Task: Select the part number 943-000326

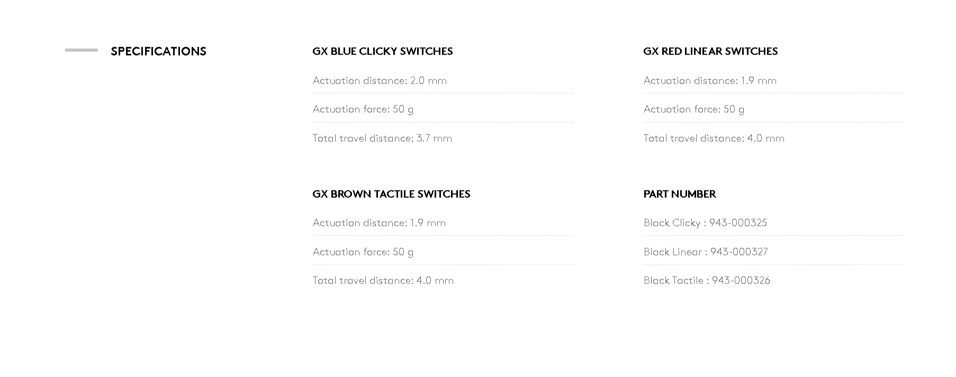Action: click(741, 281)
